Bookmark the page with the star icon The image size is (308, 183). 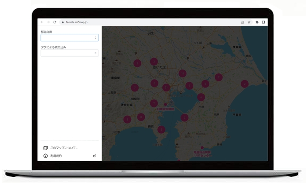point(249,22)
